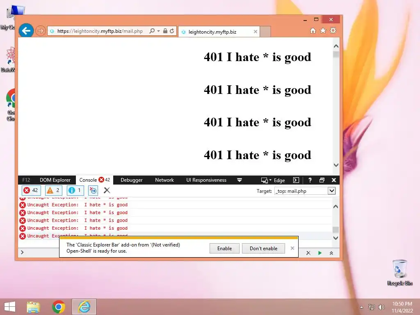Switch to the Network tab

click(164, 180)
